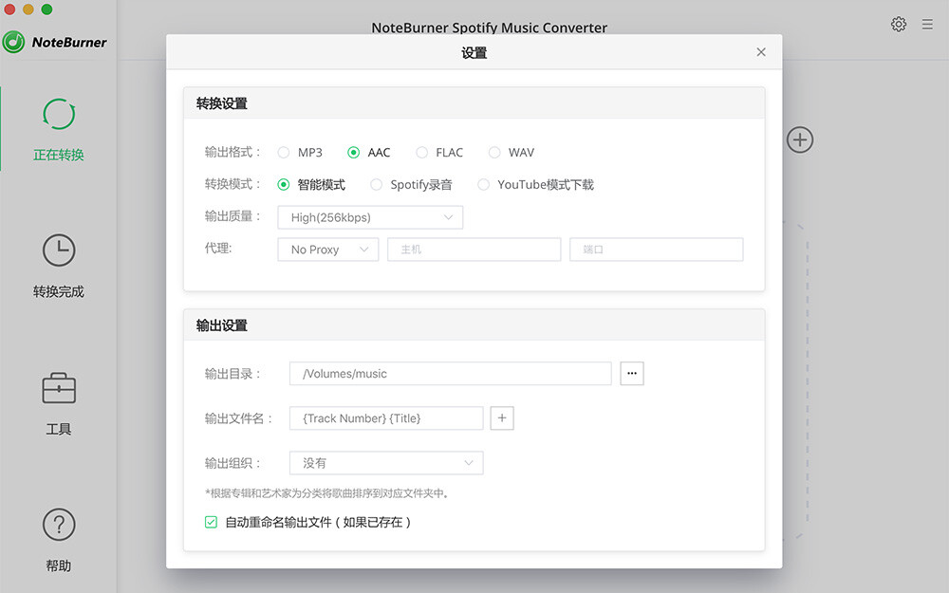The width and height of the screenshot is (949, 593).
Task: Click the 输出目录 /Volumes/music path field
Action: (x=450, y=373)
